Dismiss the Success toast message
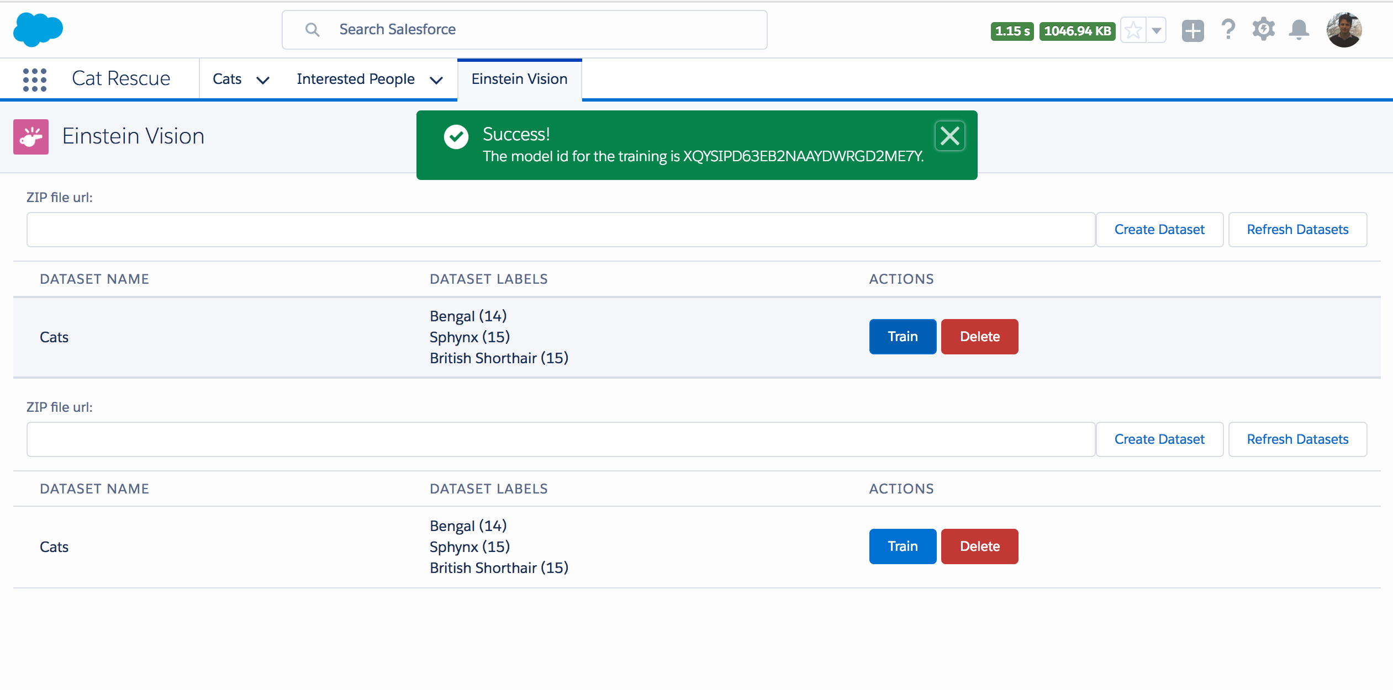This screenshot has height=690, width=1393. click(949, 136)
